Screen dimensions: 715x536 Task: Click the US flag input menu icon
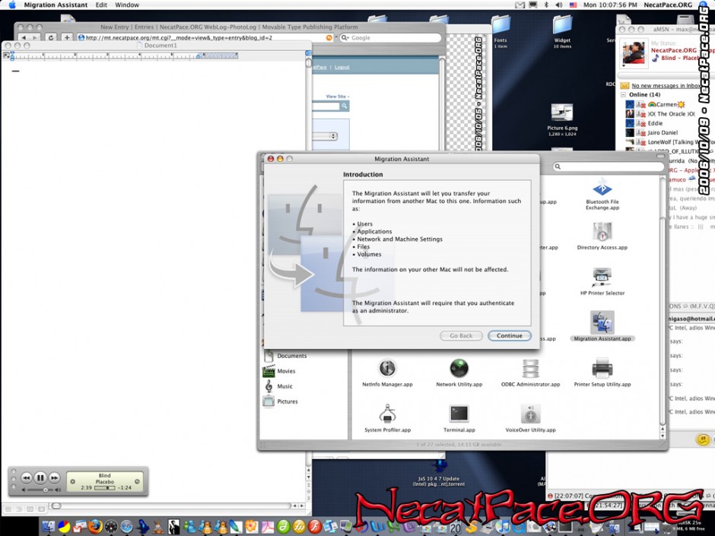point(574,5)
